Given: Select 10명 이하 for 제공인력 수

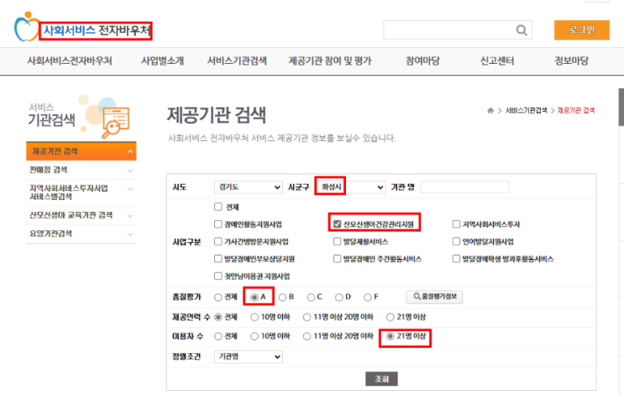Looking at the screenshot, I should [x=254, y=318].
